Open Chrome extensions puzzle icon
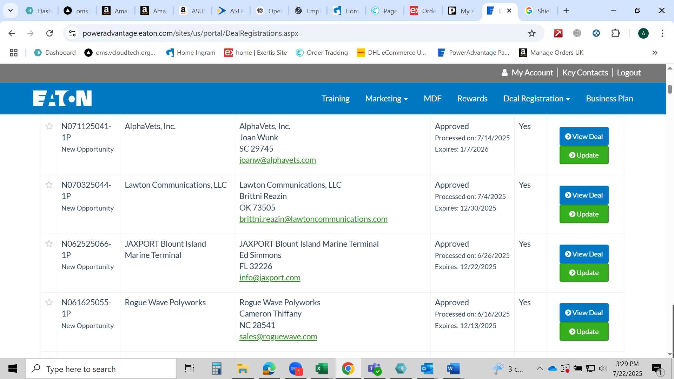This screenshot has height=379, width=674. 616,33
